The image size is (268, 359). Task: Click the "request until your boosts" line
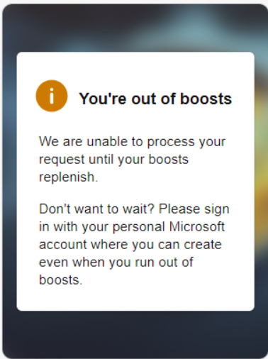tap(113, 160)
